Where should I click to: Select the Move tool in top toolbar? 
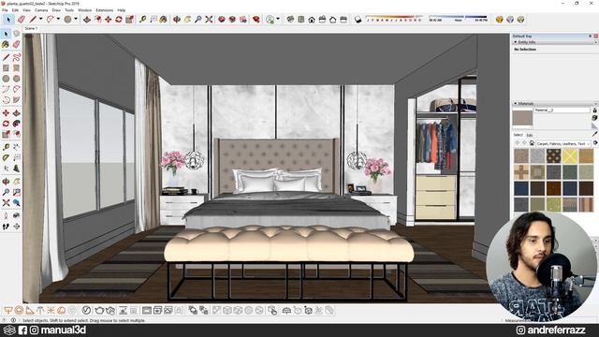click(109, 19)
